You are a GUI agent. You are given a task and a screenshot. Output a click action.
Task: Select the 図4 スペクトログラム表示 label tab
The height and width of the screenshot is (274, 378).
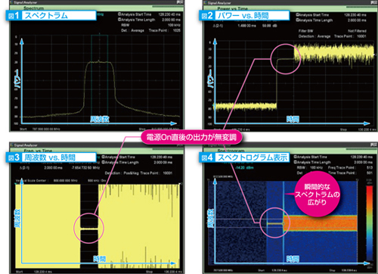coord(244,157)
